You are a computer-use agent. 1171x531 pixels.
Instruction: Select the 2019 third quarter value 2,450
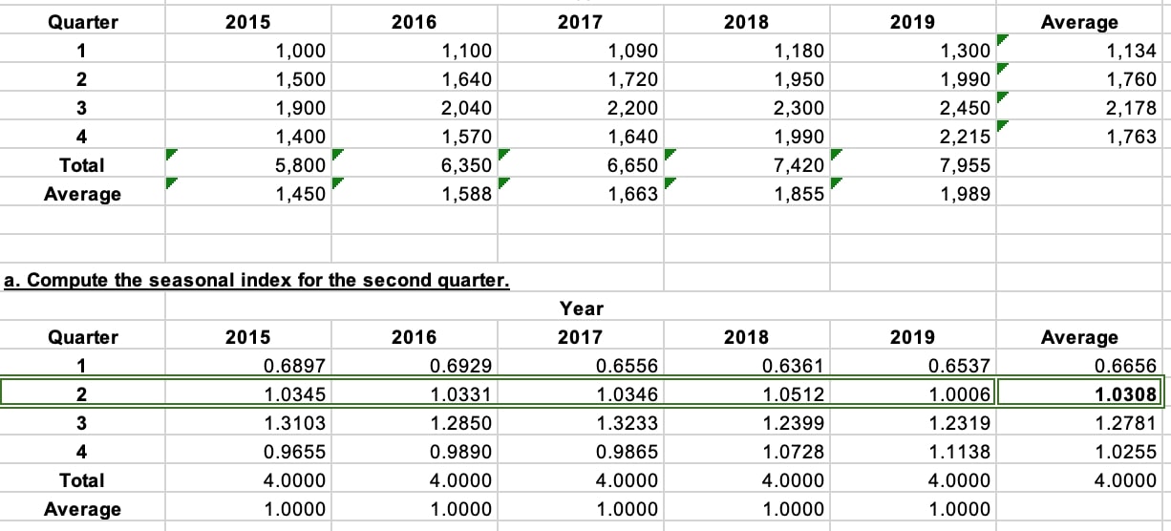pos(914,108)
